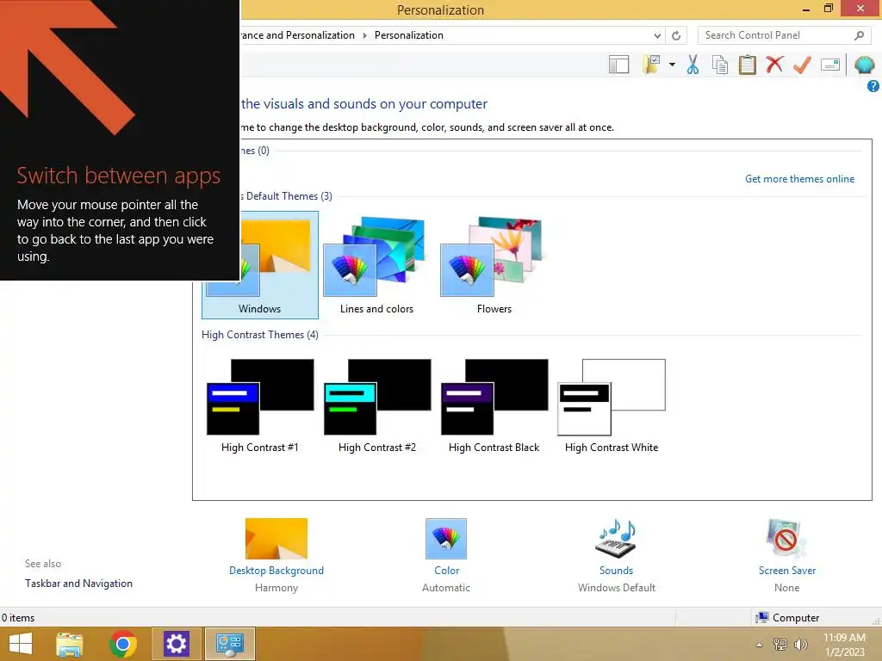Apply the High Contrast #2 theme
The image size is (882, 661).
click(377, 406)
